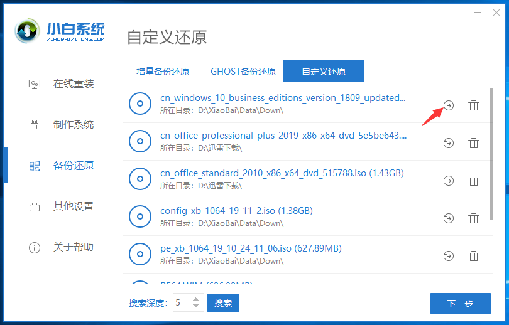Delete config_xb_1064_19_11_2.iso entry
509x325 pixels.
(x=473, y=218)
